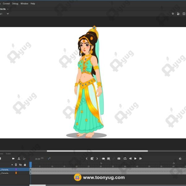Show parenting view hierarchy icon
Screen dimensions: 186x186
click(19, 159)
